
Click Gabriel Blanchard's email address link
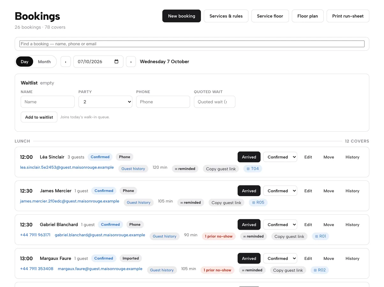(x=100, y=235)
